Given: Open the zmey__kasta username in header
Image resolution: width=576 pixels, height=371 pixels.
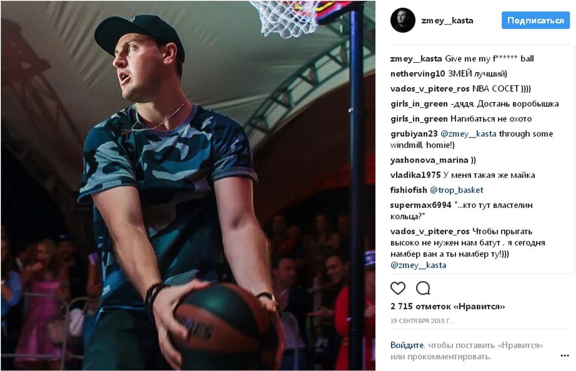Looking at the screenshot, I should (x=447, y=21).
